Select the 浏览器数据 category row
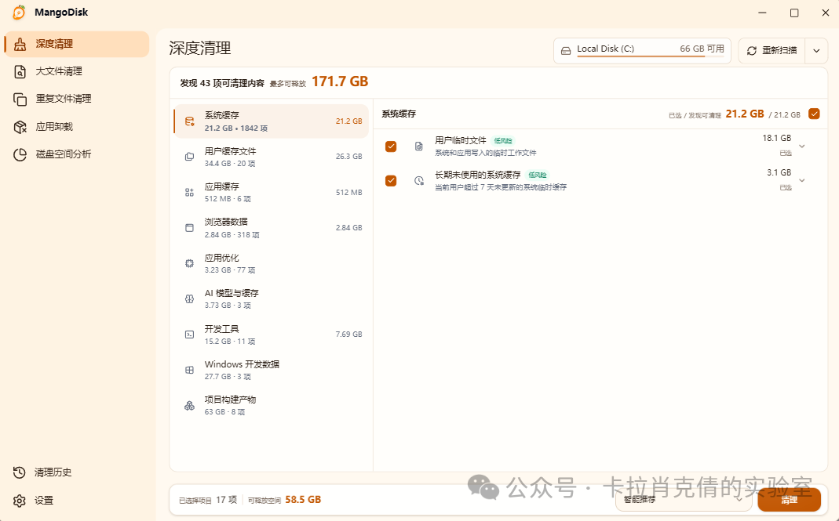 click(272, 228)
